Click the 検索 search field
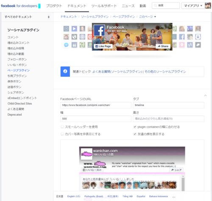The height and width of the screenshot is (201, 212). click(x=166, y=6)
